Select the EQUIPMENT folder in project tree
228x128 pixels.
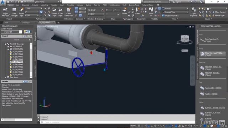17,47
